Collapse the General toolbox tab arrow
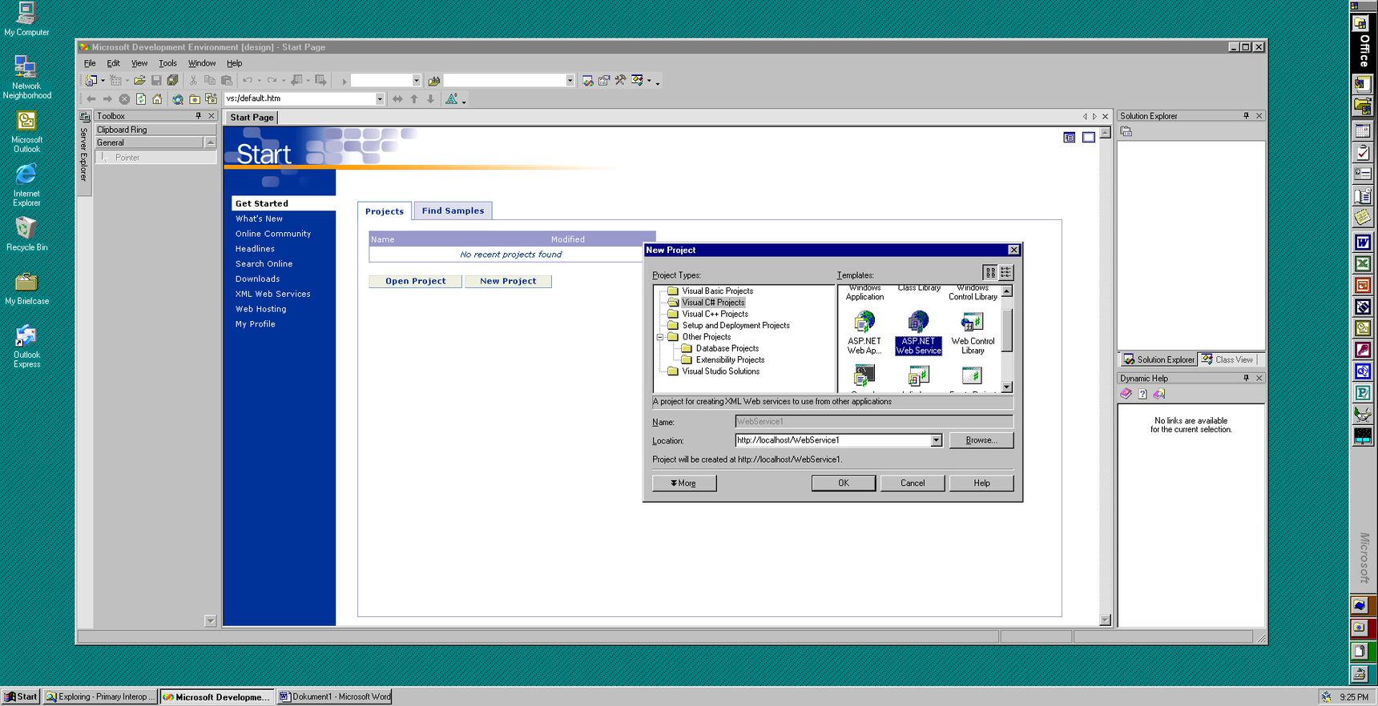The height and width of the screenshot is (706, 1378). [x=210, y=142]
